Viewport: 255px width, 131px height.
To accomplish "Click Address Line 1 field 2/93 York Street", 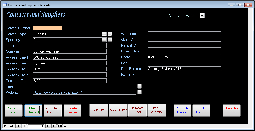I will (x=70, y=57).
